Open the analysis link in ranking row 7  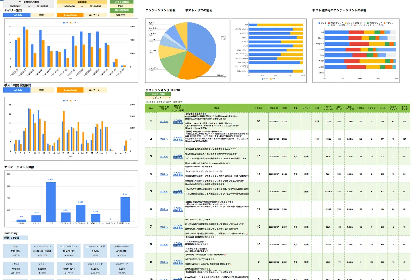[x=178, y=227]
